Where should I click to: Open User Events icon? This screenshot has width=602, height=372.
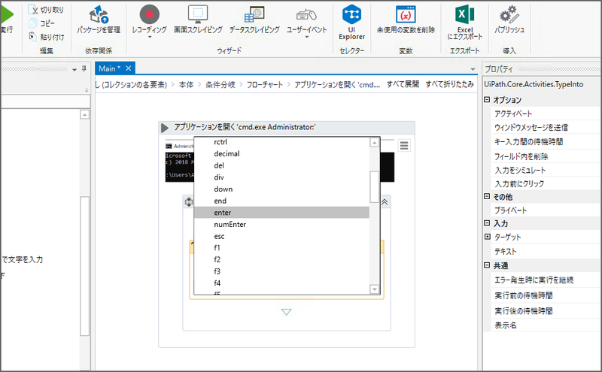tap(306, 14)
